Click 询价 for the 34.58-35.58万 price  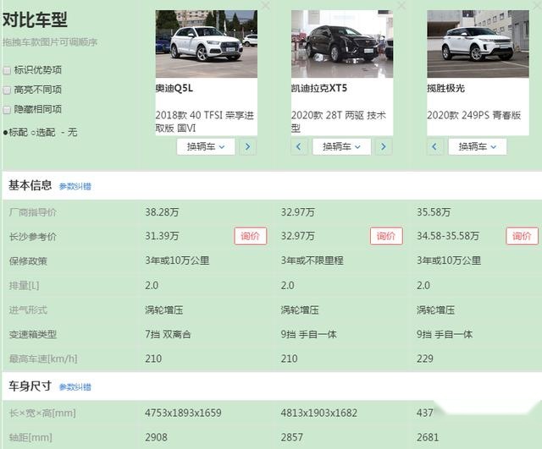[522, 236]
